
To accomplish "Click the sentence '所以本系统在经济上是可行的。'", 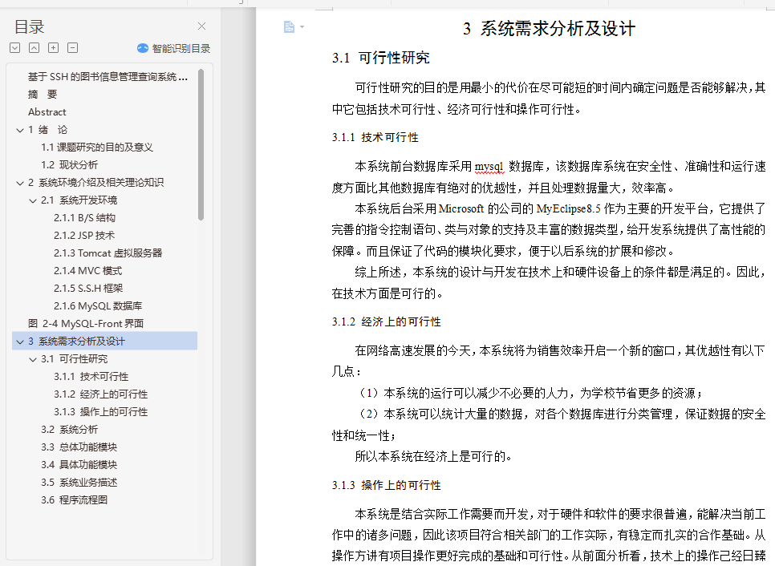I will [433, 456].
